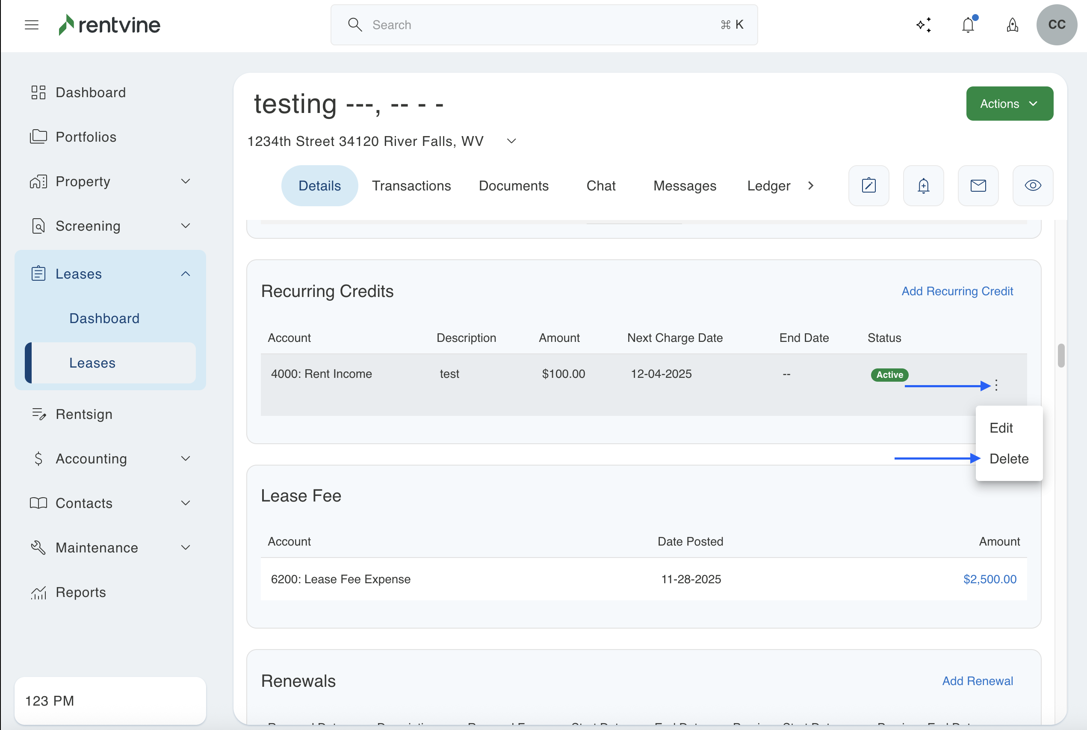Image resolution: width=1087 pixels, height=730 pixels.
Task: Click the add reminder bell icon
Action: tap(923, 186)
